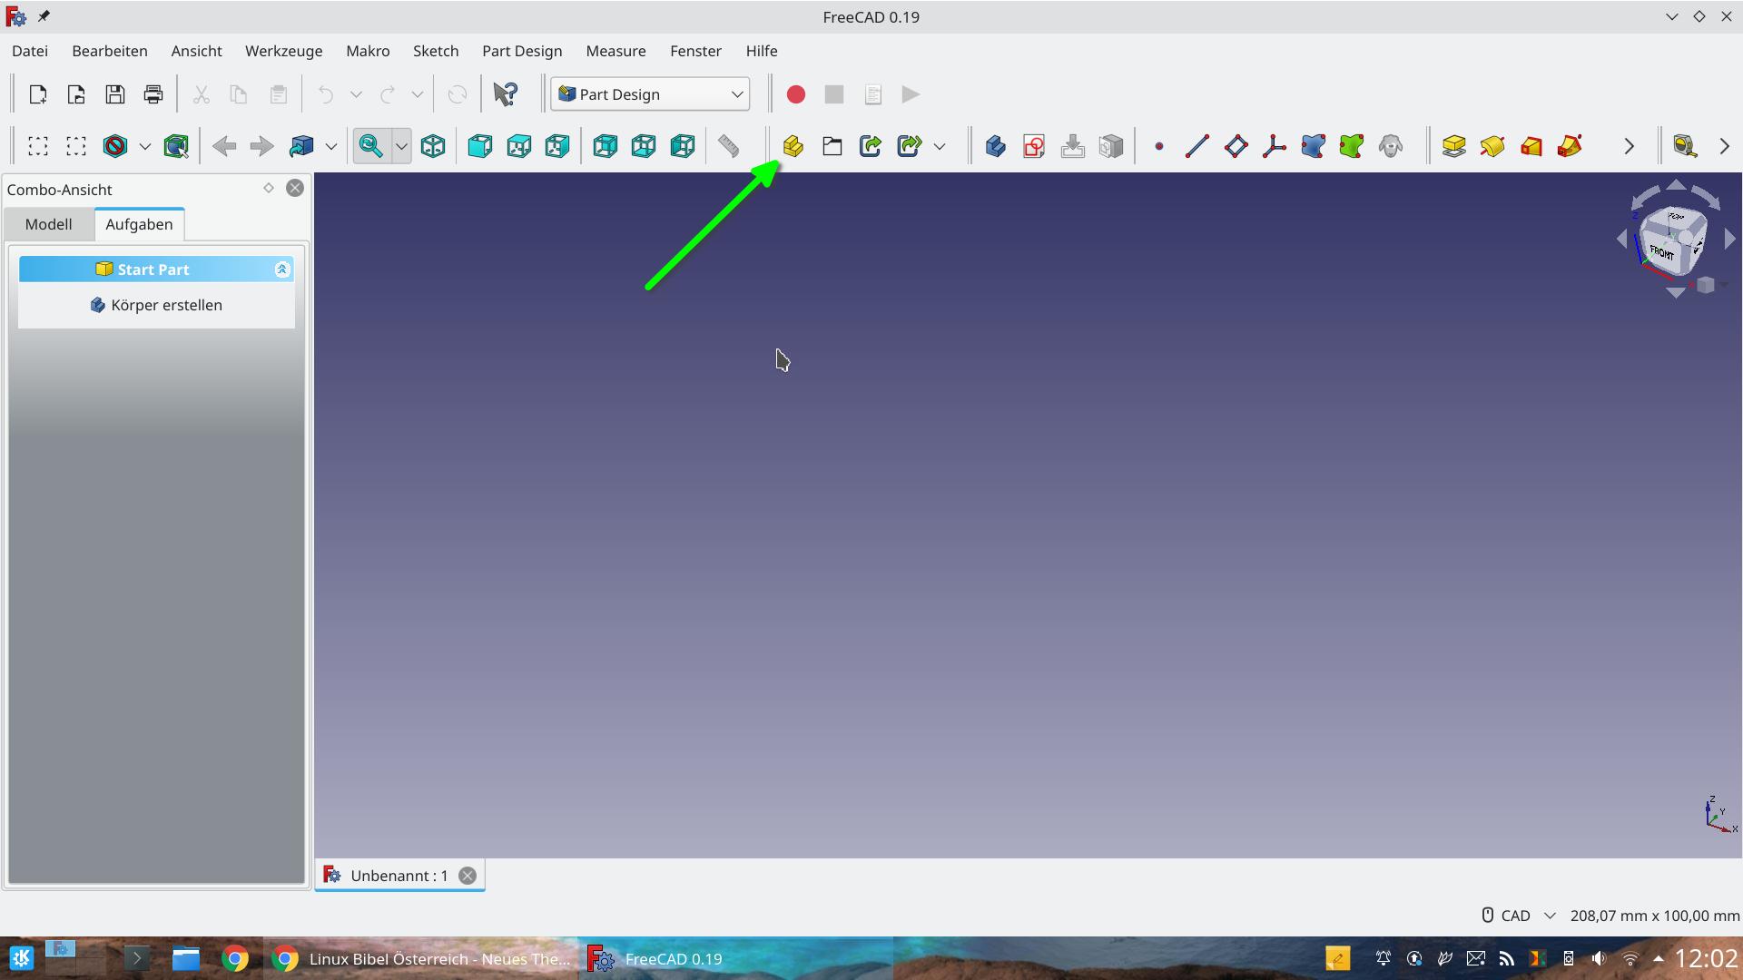Image resolution: width=1743 pixels, height=980 pixels.
Task: Open the Create Sketch tool
Action: pos(1034,146)
